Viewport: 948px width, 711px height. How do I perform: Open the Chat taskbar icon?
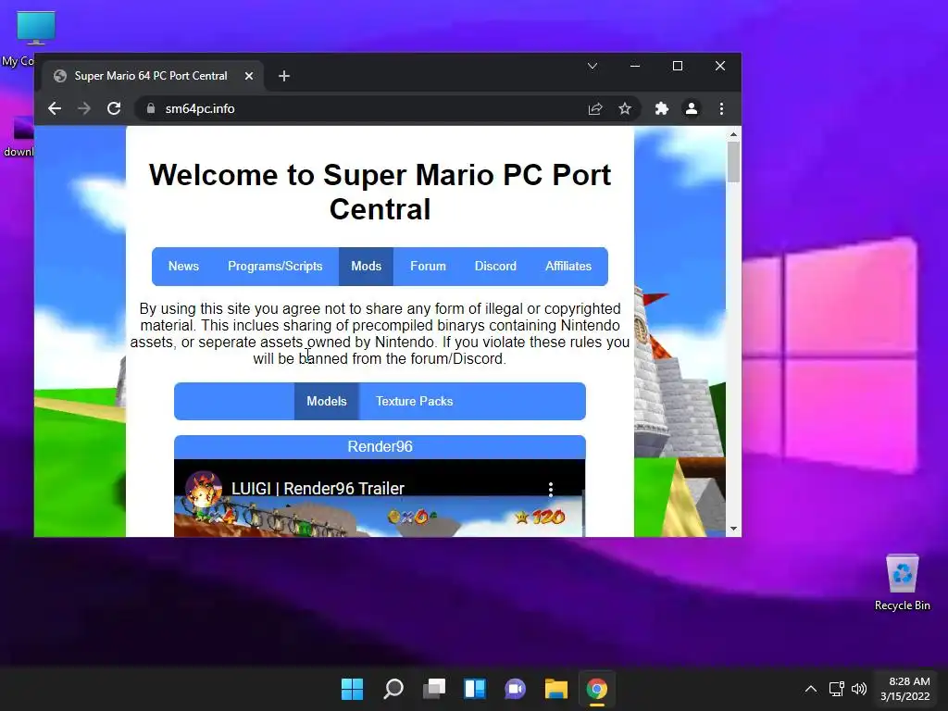515,689
